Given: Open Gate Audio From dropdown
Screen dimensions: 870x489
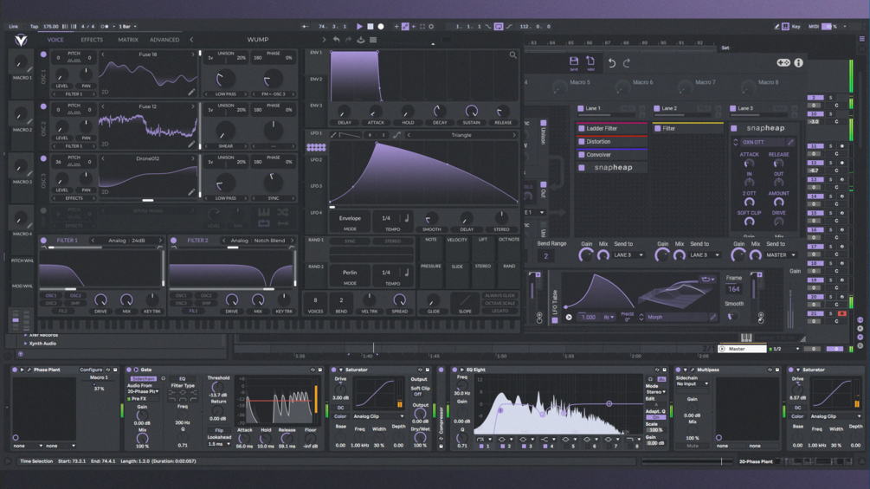Looking at the screenshot, I should (x=143, y=391).
